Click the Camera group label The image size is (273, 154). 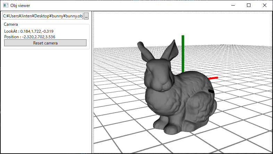pos(11,24)
